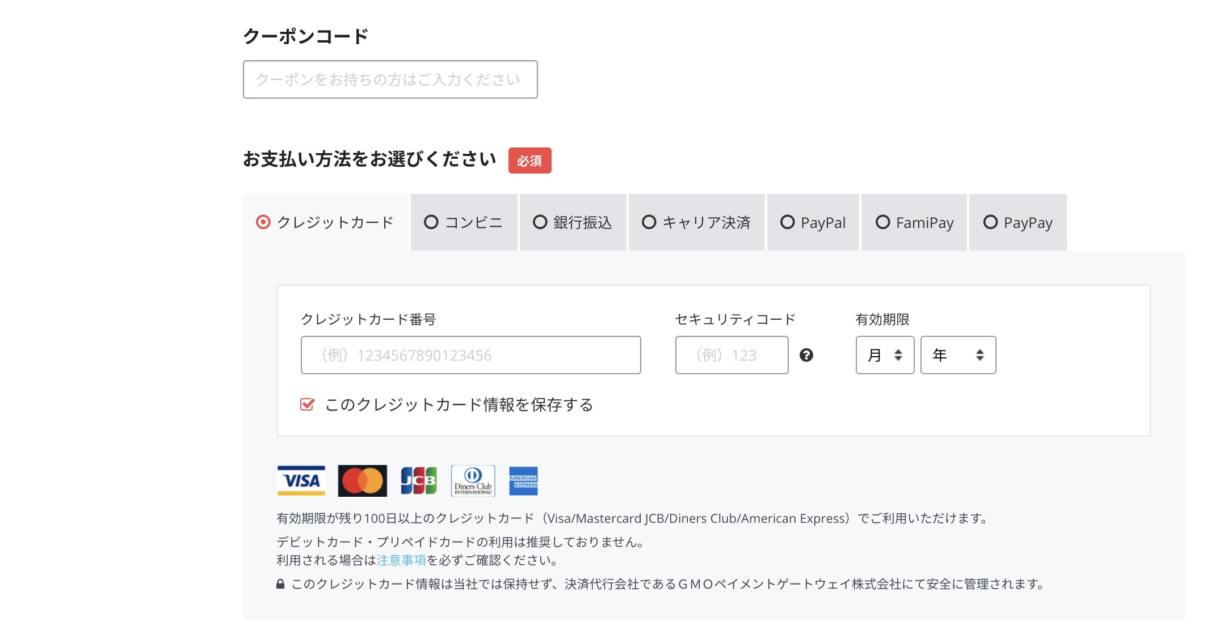Viewport: 1215px width, 634px height.
Task: Click the security code help question icon
Action: tap(806, 355)
